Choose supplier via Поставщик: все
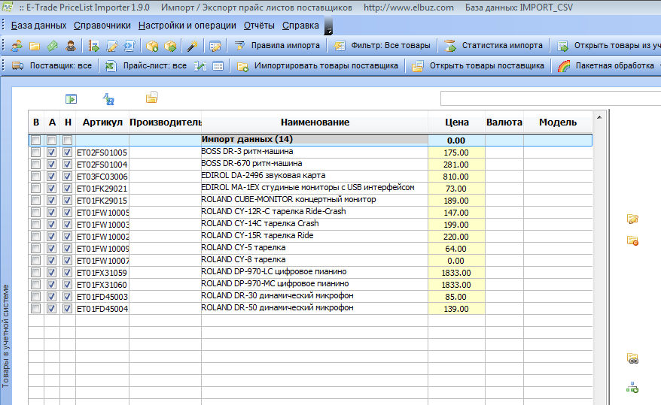 click(x=52, y=65)
